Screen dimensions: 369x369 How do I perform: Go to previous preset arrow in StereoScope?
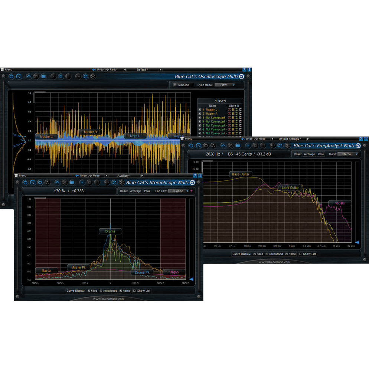pos(107,176)
